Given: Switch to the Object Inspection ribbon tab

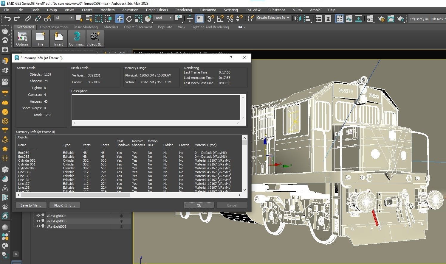Looking at the screenshot, I should pos(54,27).
